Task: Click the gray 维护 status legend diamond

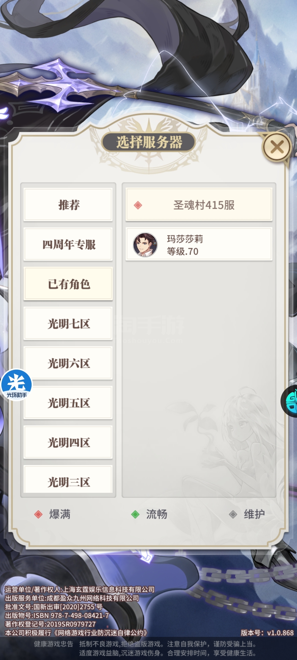Action: click(233, 514)
